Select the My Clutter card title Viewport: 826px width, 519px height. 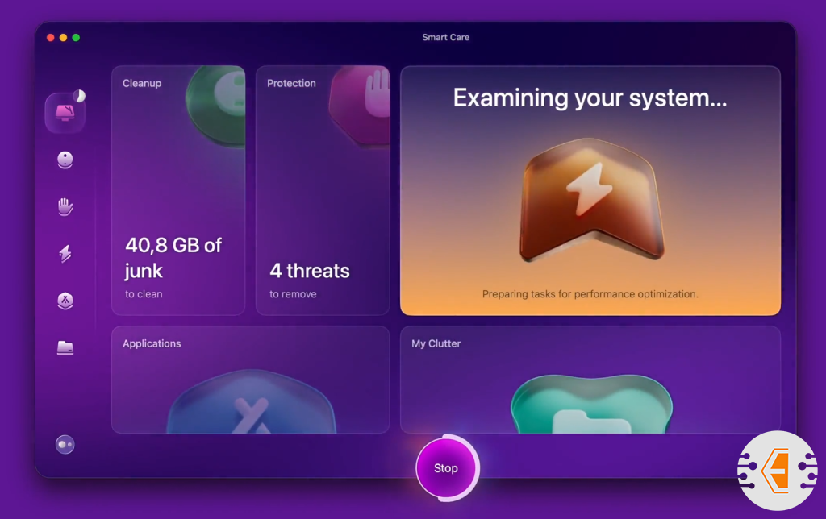click(436, 343)
